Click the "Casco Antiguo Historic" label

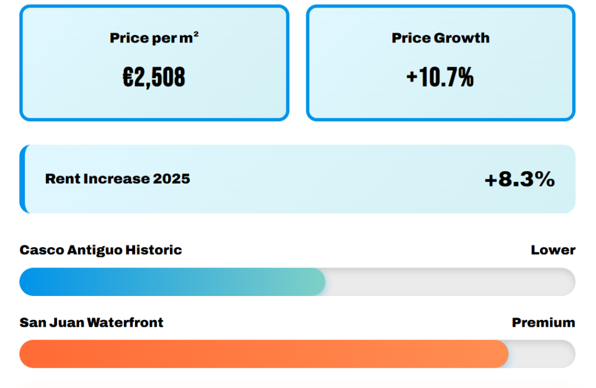click(101, 251)
